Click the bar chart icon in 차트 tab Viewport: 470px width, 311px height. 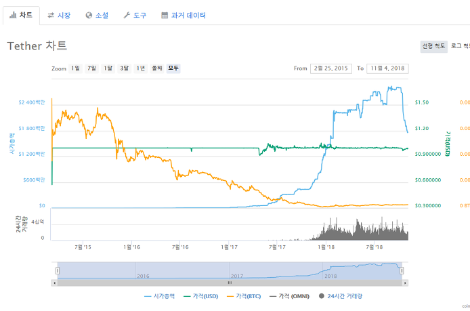click(x=13, y=15)
